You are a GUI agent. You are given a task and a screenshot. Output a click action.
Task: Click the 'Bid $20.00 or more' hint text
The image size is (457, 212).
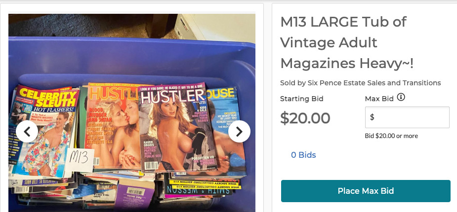[391, 136]
